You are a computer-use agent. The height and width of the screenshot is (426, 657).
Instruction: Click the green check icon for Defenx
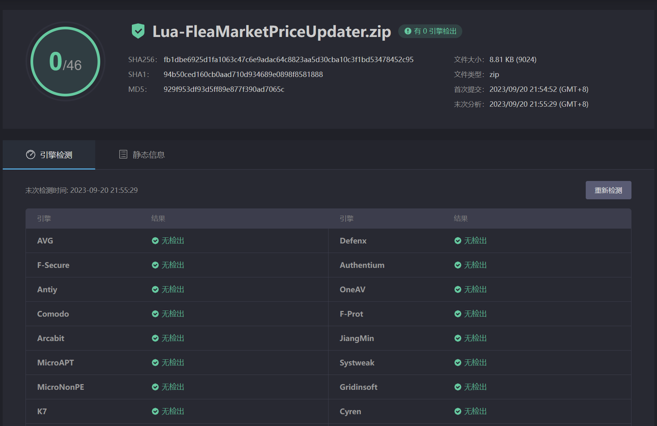(458, 241)
